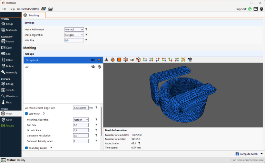Click the Compute Mesh button
This screenshot has width=265, height=163.
click(247, 154)
